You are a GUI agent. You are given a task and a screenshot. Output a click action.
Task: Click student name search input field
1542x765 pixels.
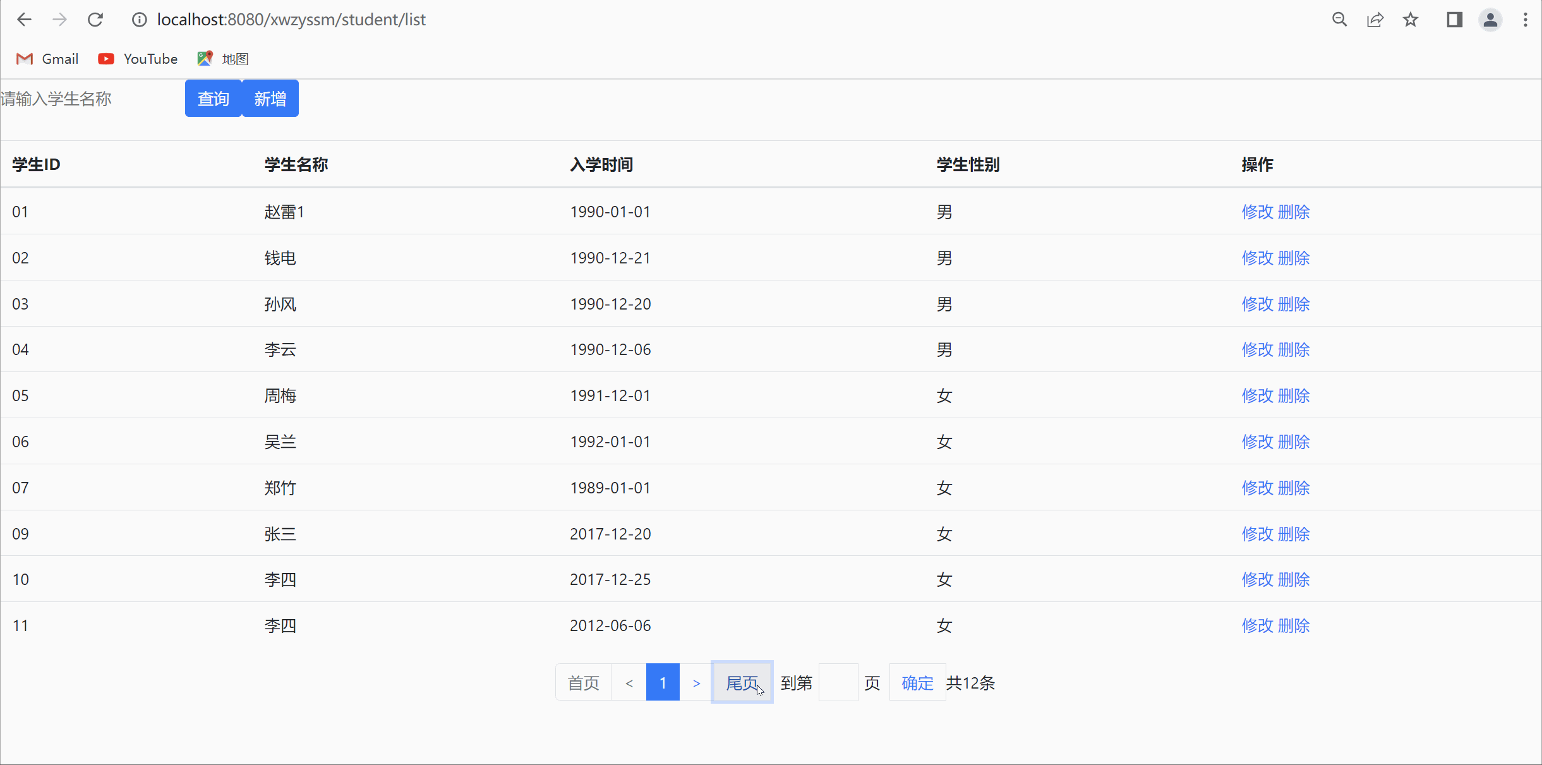[x=88, y=99]
